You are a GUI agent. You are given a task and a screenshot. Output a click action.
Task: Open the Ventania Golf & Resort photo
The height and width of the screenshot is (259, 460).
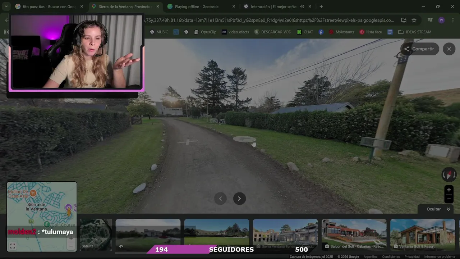tap(423, 235)
